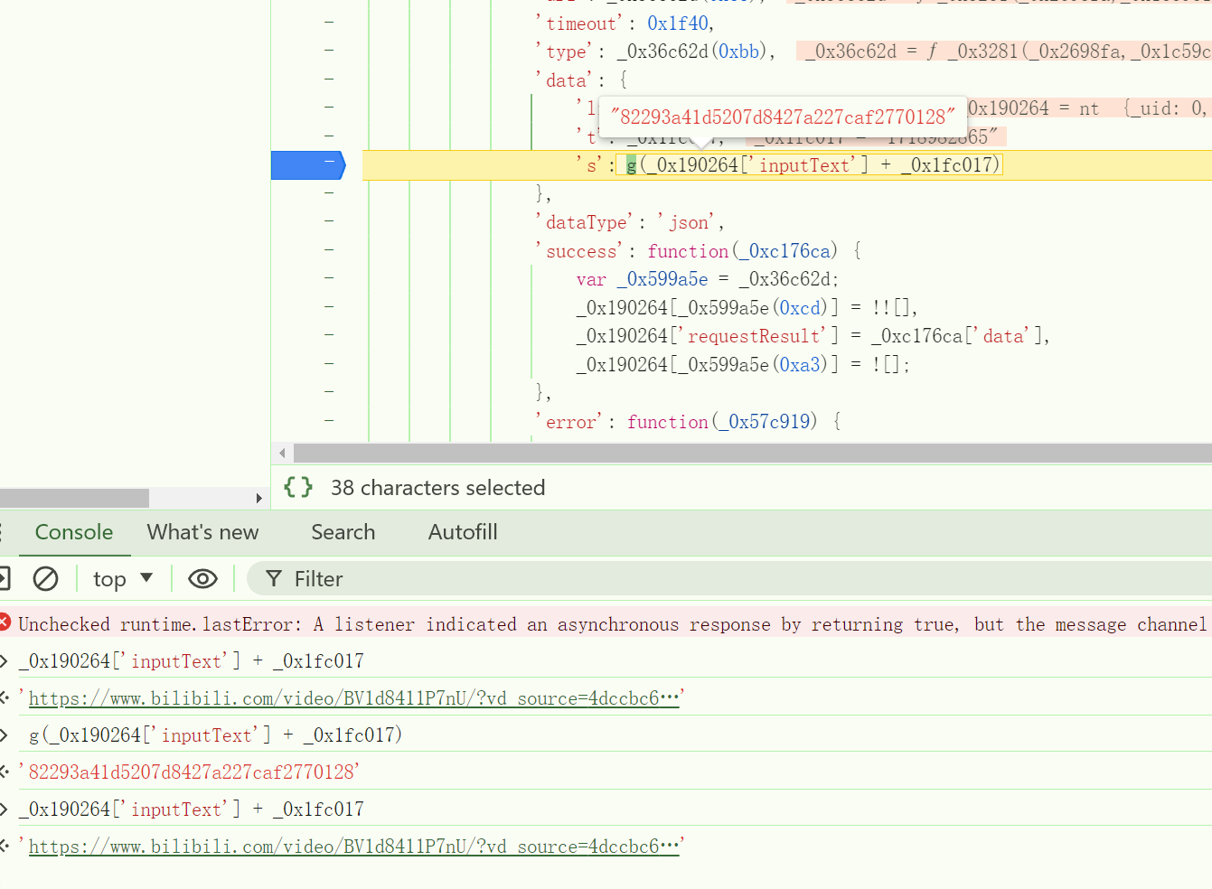Click the red error icon in the console

tap(5, 622)
